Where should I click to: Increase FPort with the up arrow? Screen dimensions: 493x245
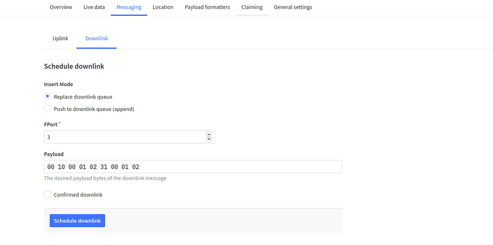(x=209, y=135)
